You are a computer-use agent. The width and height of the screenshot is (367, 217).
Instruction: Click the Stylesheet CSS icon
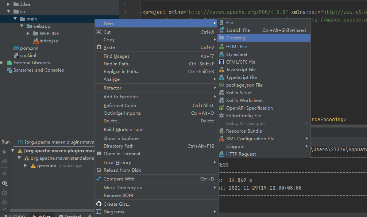click(x=221, y=54)
